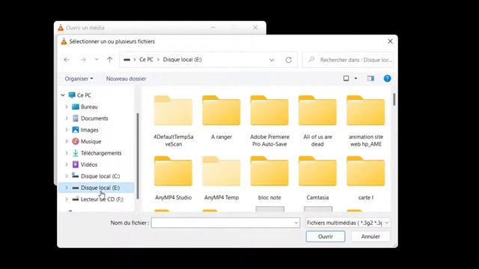479x269 pixels.
Task: Select the AnyMP4 Temp folder
Action: [x=222, y=179]
